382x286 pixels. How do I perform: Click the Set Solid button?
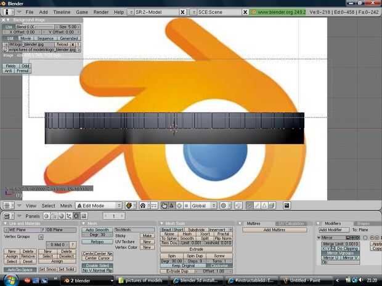[x=67, y=269]
